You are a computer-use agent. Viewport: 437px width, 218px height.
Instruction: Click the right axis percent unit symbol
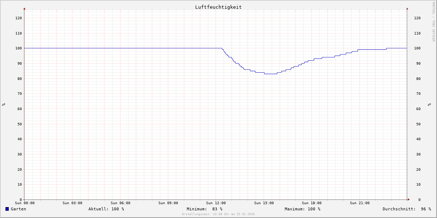pos(429,105)
